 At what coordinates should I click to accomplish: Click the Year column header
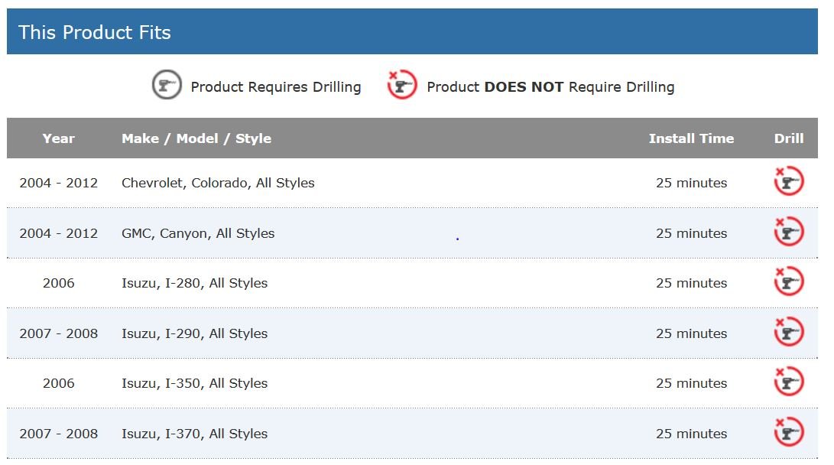59,138
